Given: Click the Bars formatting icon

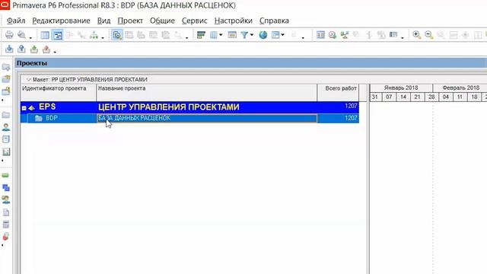Looking at the screenshot, I should click(201, 35).
